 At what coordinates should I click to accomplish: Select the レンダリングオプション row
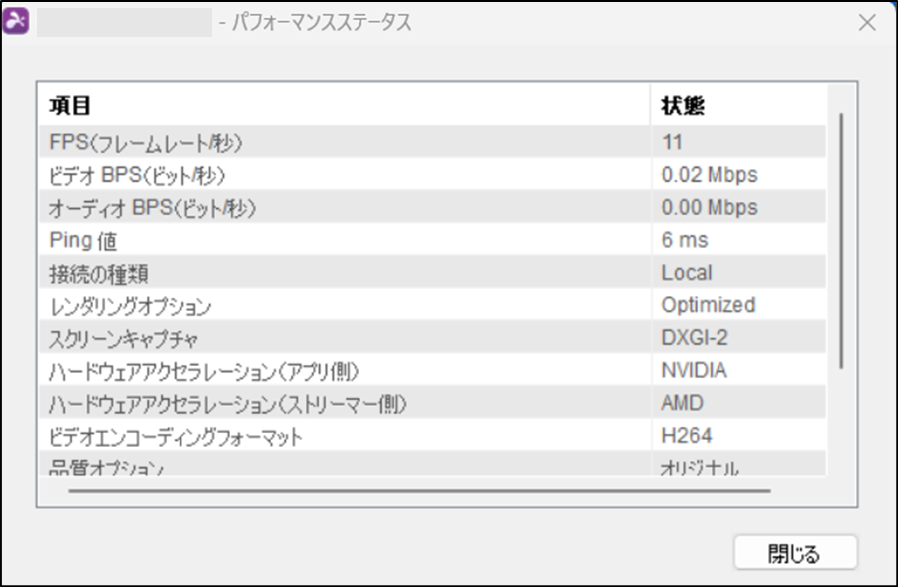coord(130,306)
